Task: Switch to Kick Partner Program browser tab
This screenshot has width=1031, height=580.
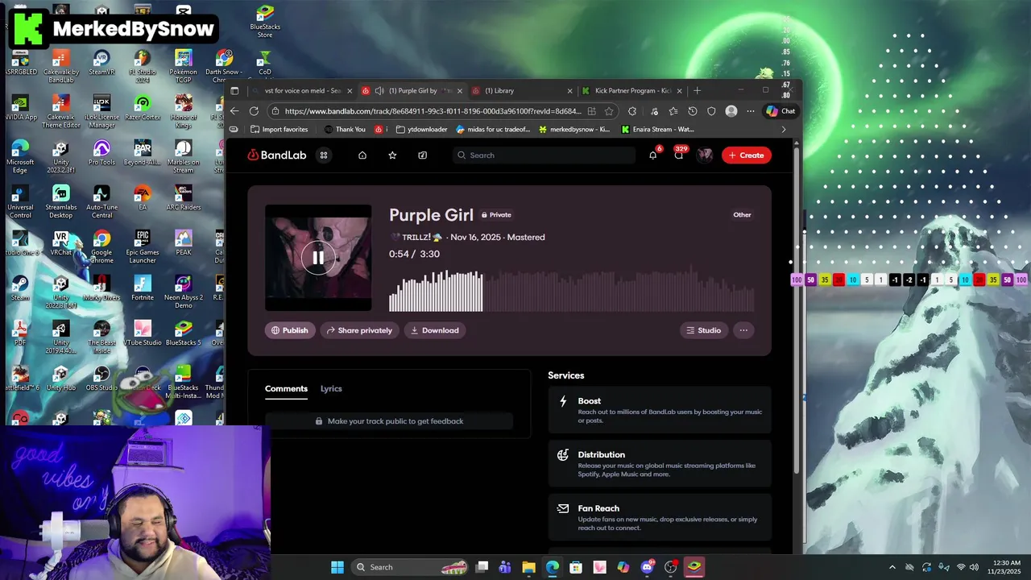Action: pyautogui.click(x=632, y=91)
